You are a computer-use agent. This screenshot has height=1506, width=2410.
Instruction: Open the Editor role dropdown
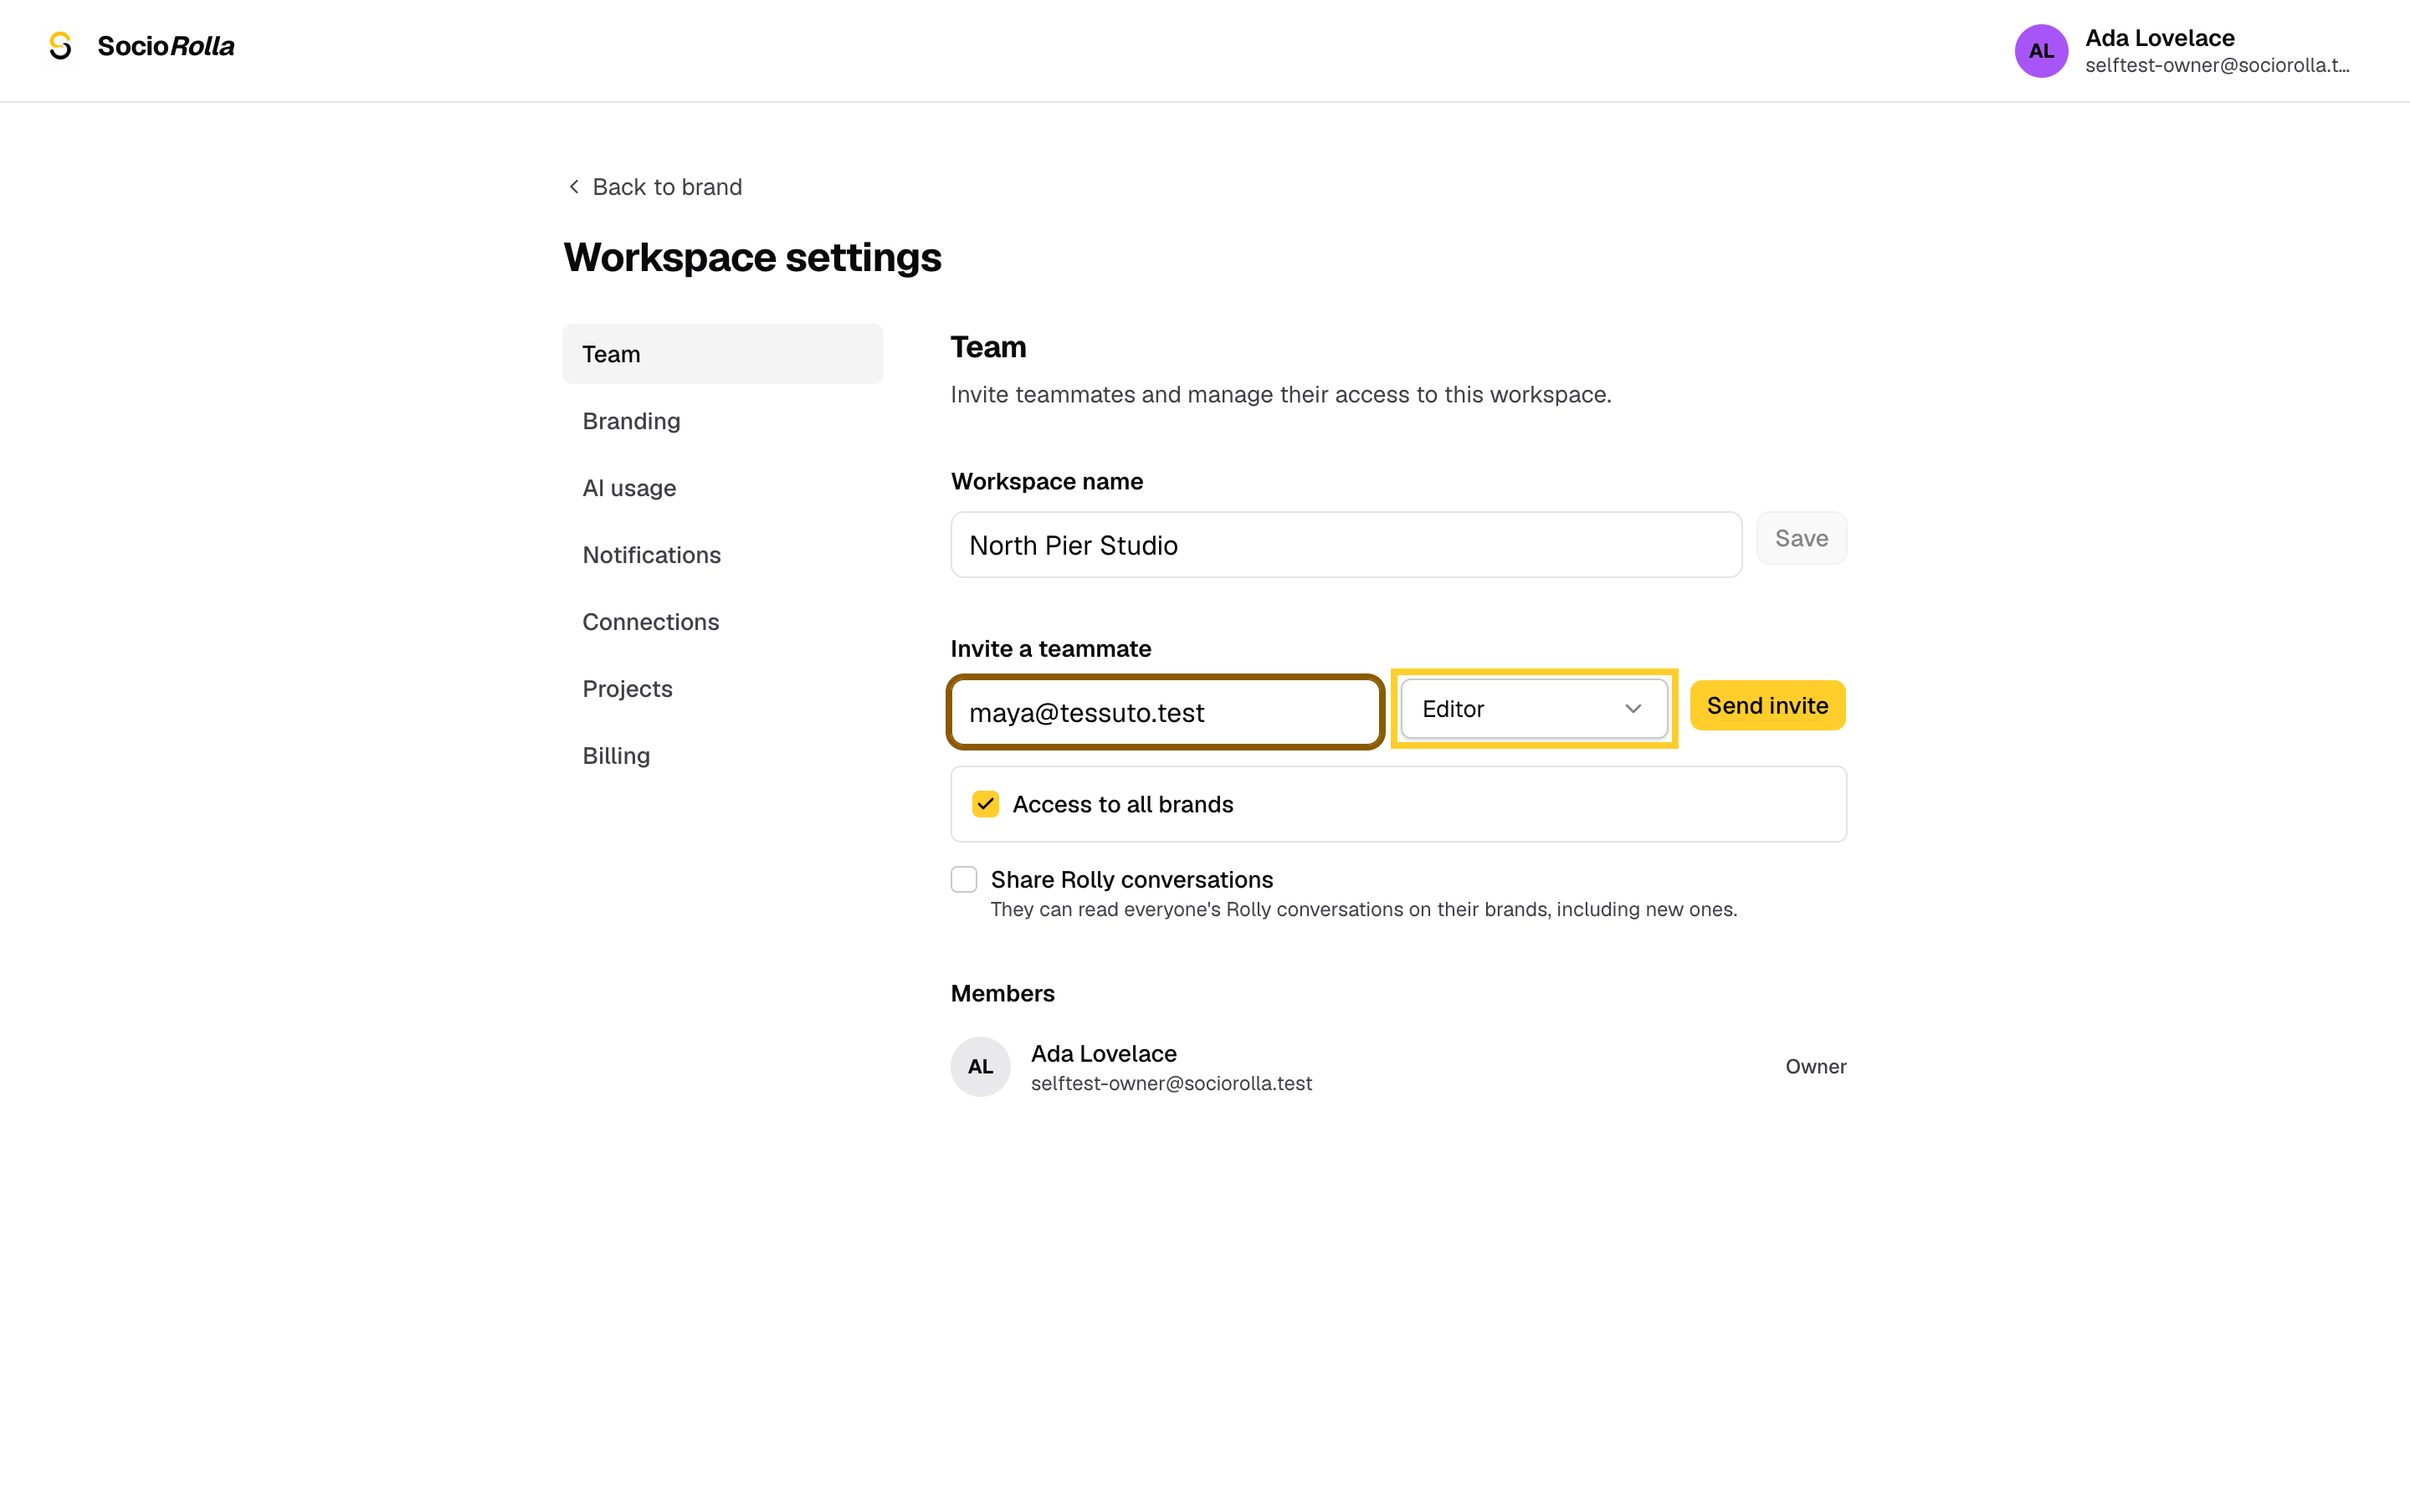1534,708
